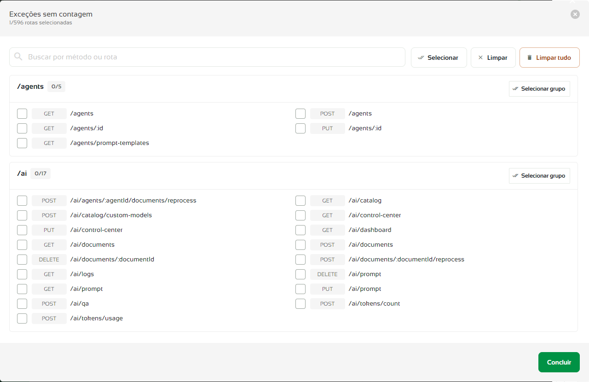Check the POST /agents checkbox
This screenshot has width=589, height=382.
[x=300, y=114]
